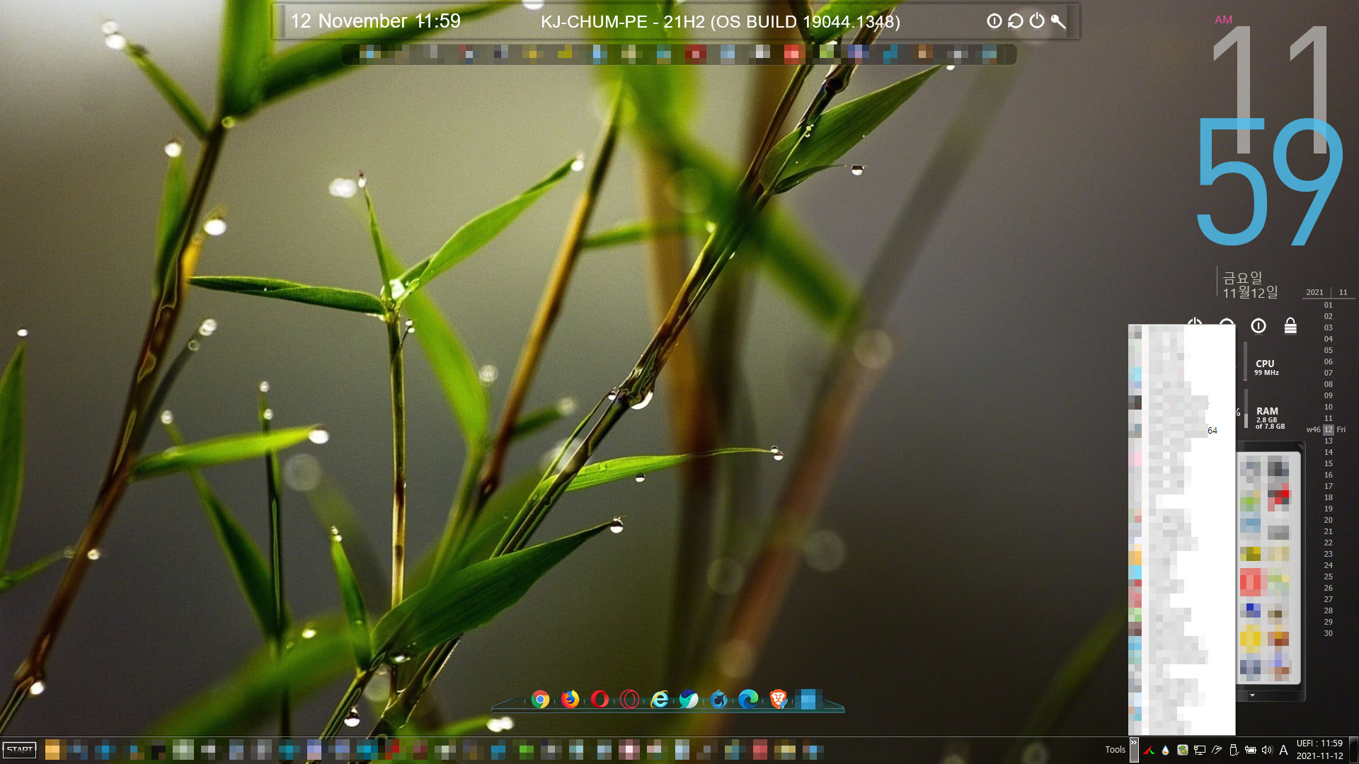Image resolution: width=1359 pixels, height=764 pixels.
Task: Click the large 59 minutes clock digits
Action: (x=1269, y=183)
